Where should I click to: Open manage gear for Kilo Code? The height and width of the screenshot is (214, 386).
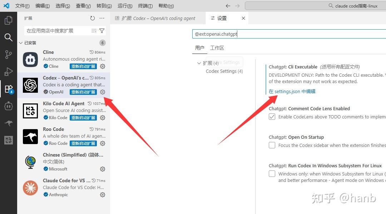coord(103,118)
